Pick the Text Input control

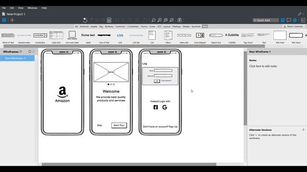coord(296,37)
